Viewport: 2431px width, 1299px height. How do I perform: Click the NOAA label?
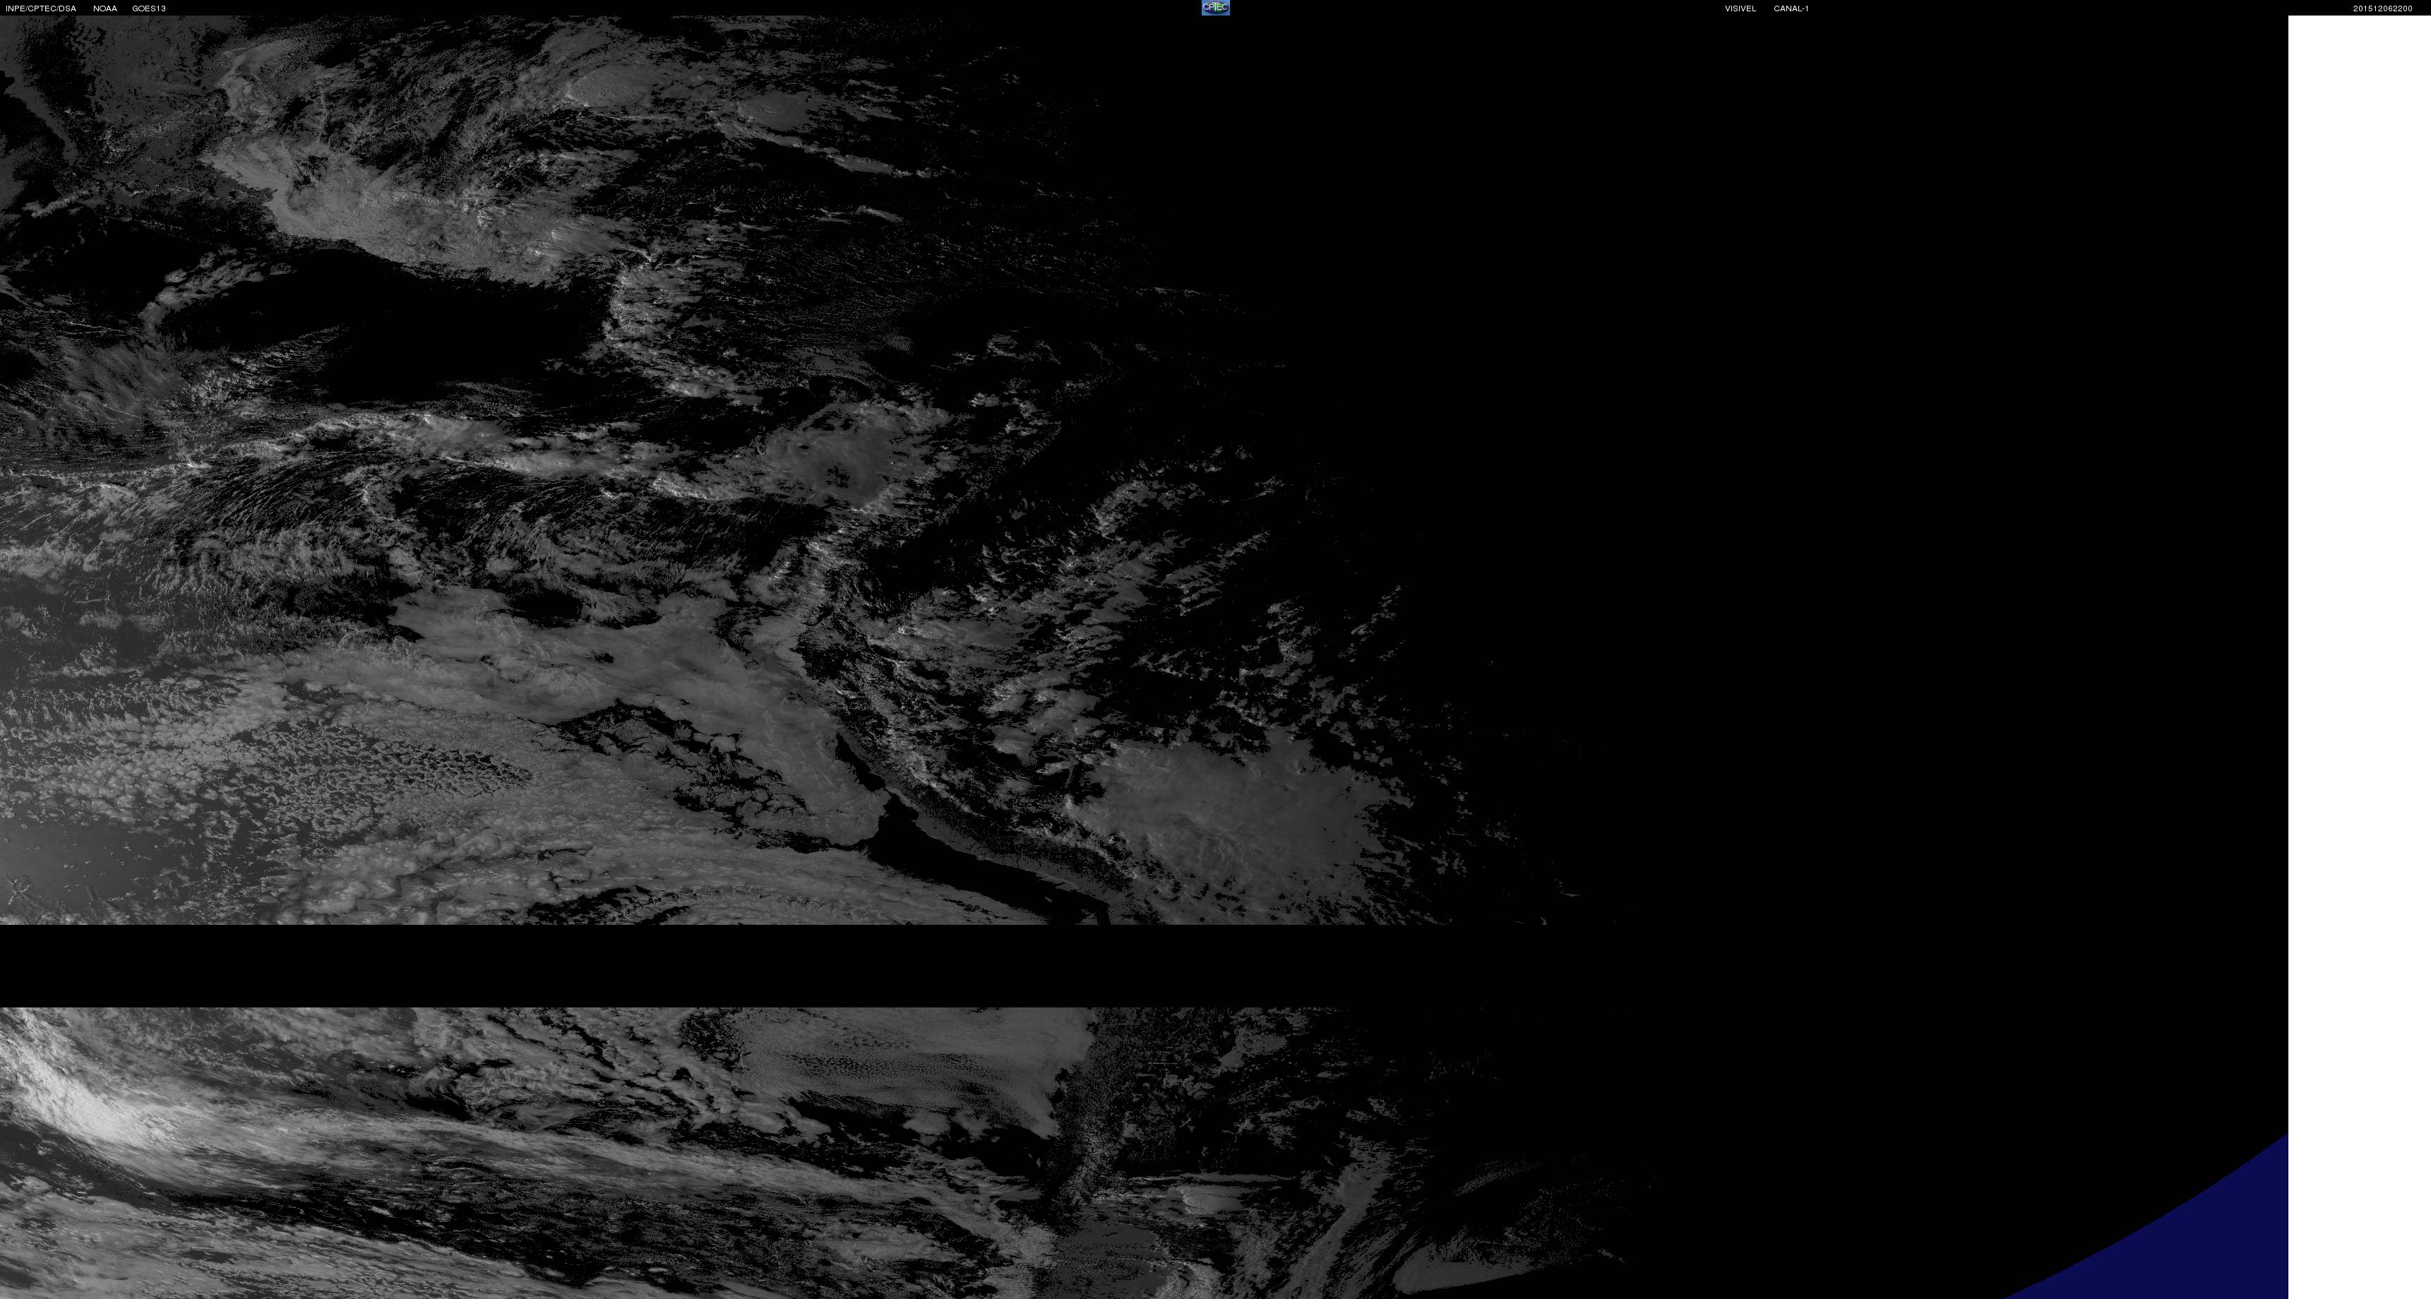coord(104,8)
